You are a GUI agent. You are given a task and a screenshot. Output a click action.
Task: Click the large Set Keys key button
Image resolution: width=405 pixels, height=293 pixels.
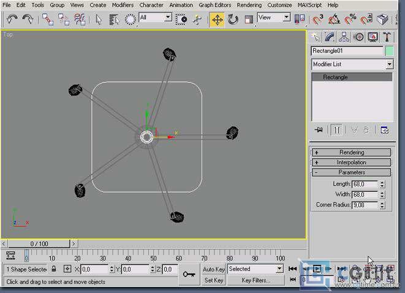[189, 275]
